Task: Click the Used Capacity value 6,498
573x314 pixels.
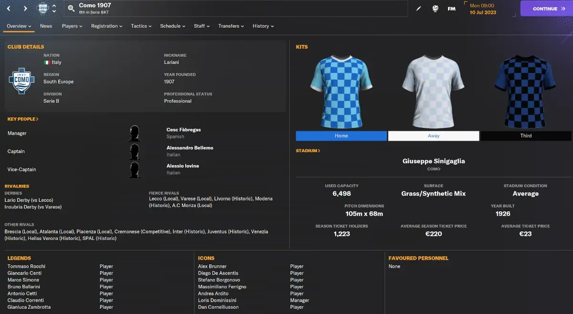Action: pyautogui.click(x=342, y=194)
